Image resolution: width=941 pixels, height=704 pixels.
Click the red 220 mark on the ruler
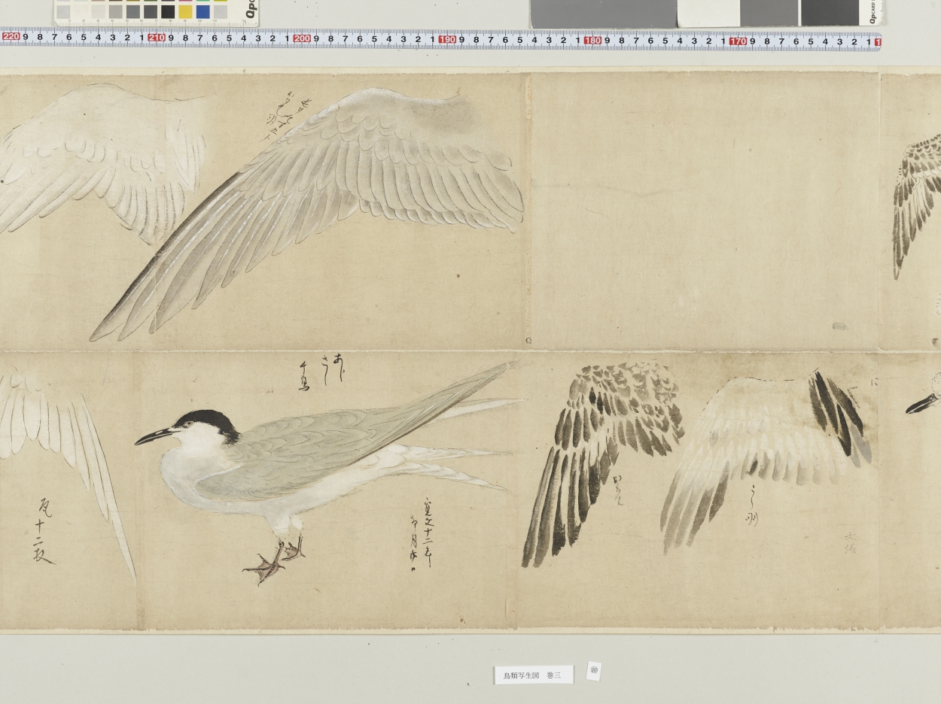11,37
